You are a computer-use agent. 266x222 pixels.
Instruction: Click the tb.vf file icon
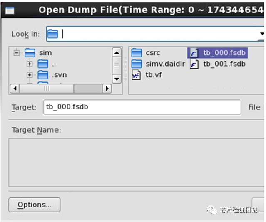pos(137,75)
